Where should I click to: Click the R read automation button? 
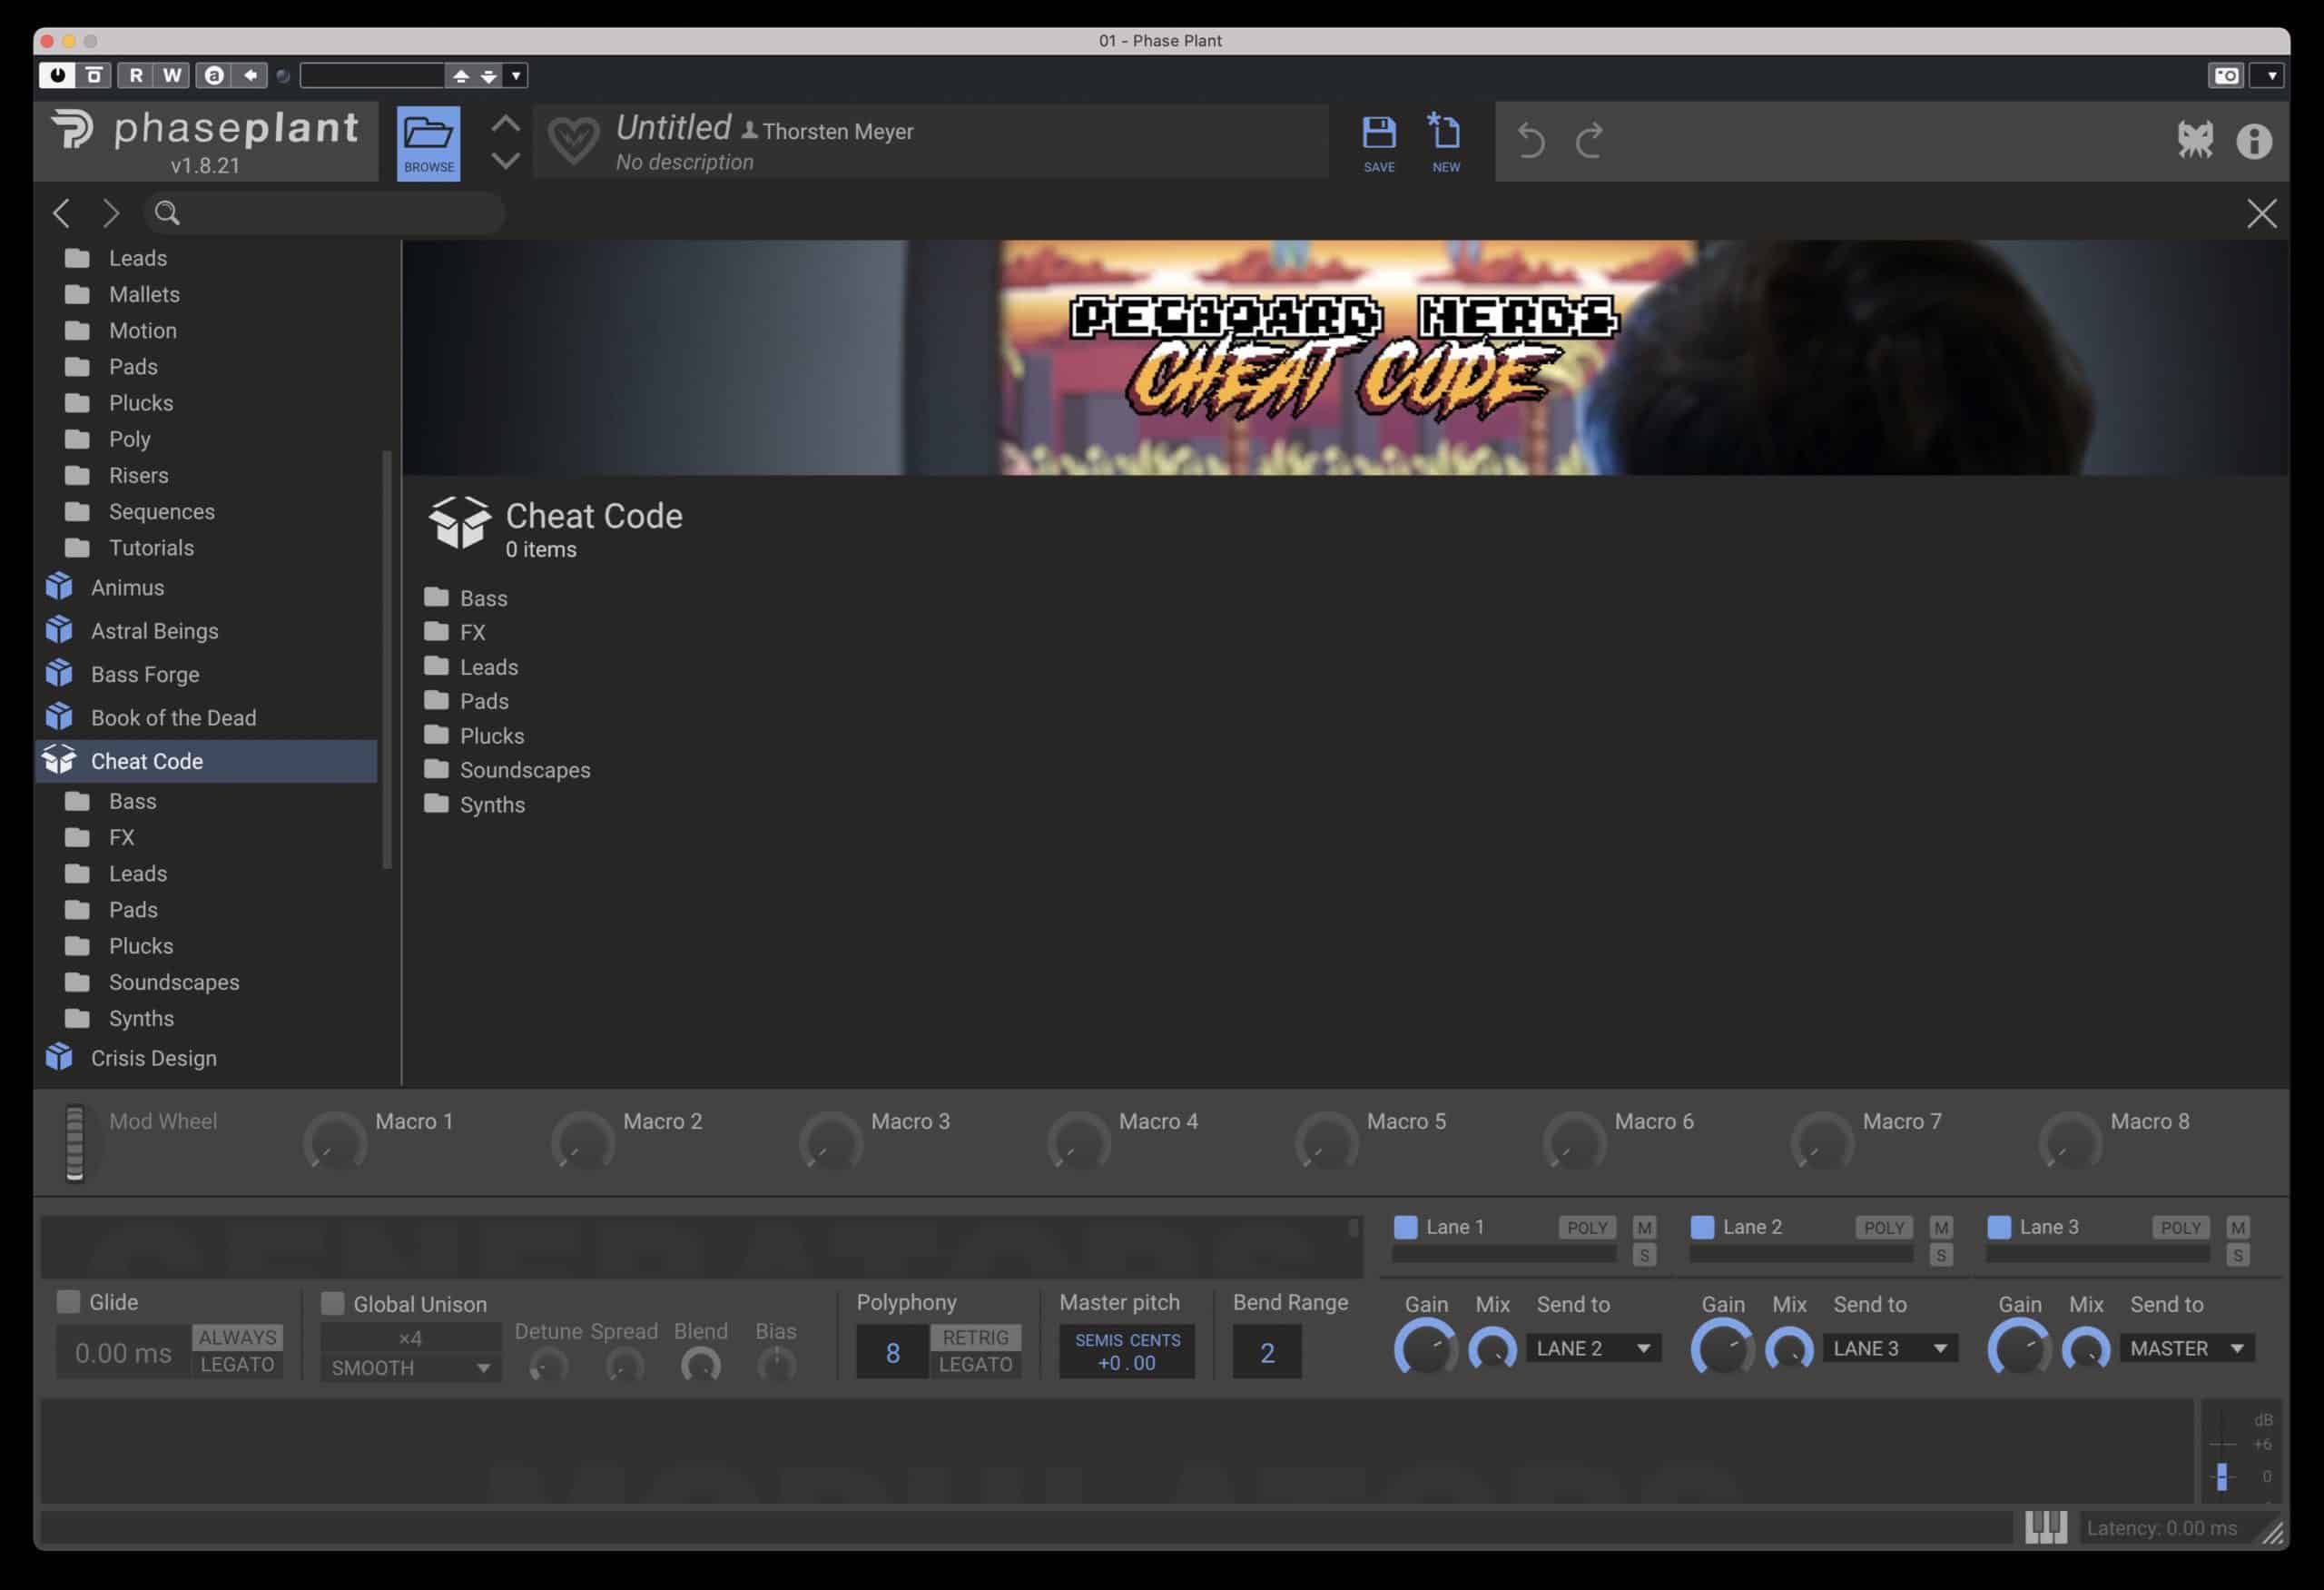[x=135, y=75]
